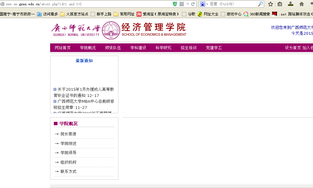Open 学院领导 in the sidebar
The width and height of the screenshot is (313, 188).
(69, 153)
